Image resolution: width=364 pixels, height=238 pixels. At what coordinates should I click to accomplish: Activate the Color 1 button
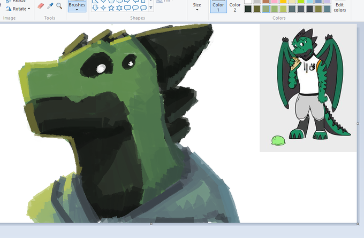(x=218, y=6)
